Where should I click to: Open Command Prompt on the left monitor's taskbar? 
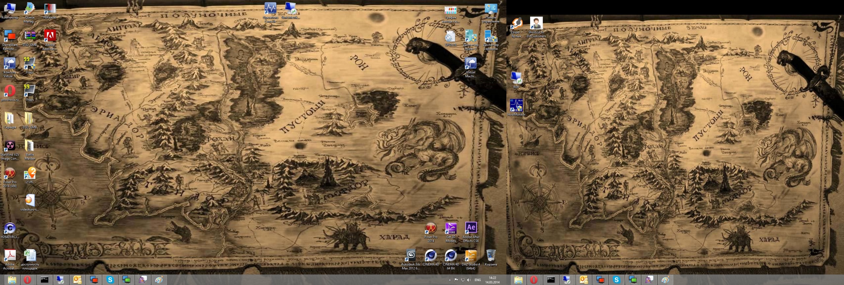click(44, 280)
